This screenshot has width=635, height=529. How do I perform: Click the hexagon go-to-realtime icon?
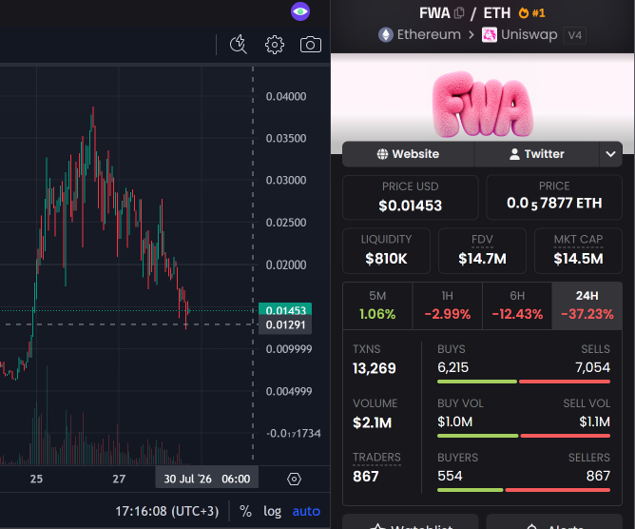[x=294, y=480]
